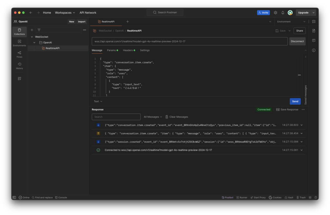This screenshot has height=215, width=330.
Task: Collapse the OpenAI folder
Action: click(34, 43)
